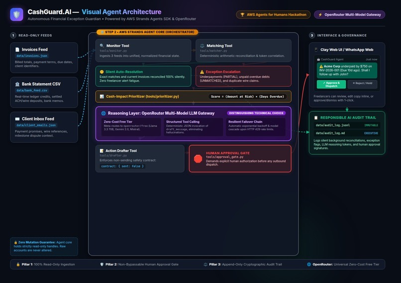Click the clipboard icon by Audit Trail
The width and height of the screenshot is (401, 283).
316,118
